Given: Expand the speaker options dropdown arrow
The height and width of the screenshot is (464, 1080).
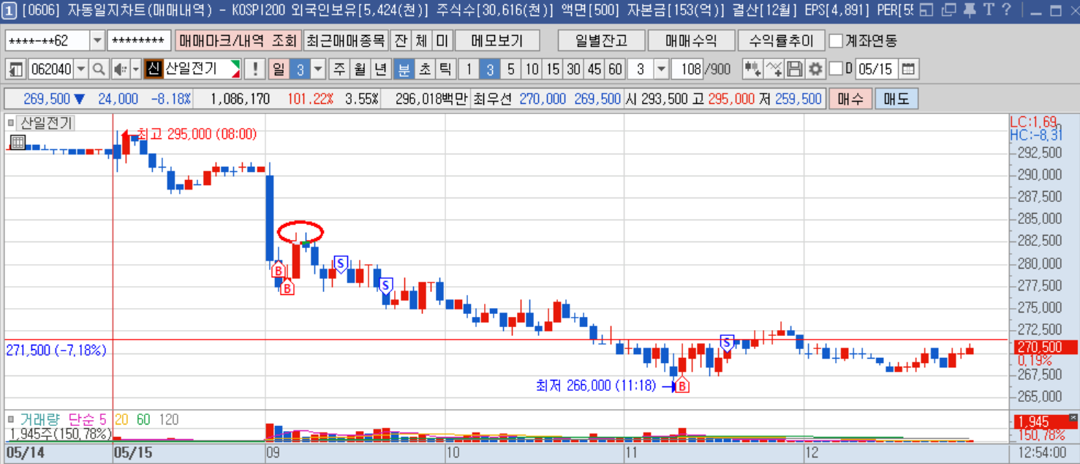Looking at the screenshot, I should point(135,70).
